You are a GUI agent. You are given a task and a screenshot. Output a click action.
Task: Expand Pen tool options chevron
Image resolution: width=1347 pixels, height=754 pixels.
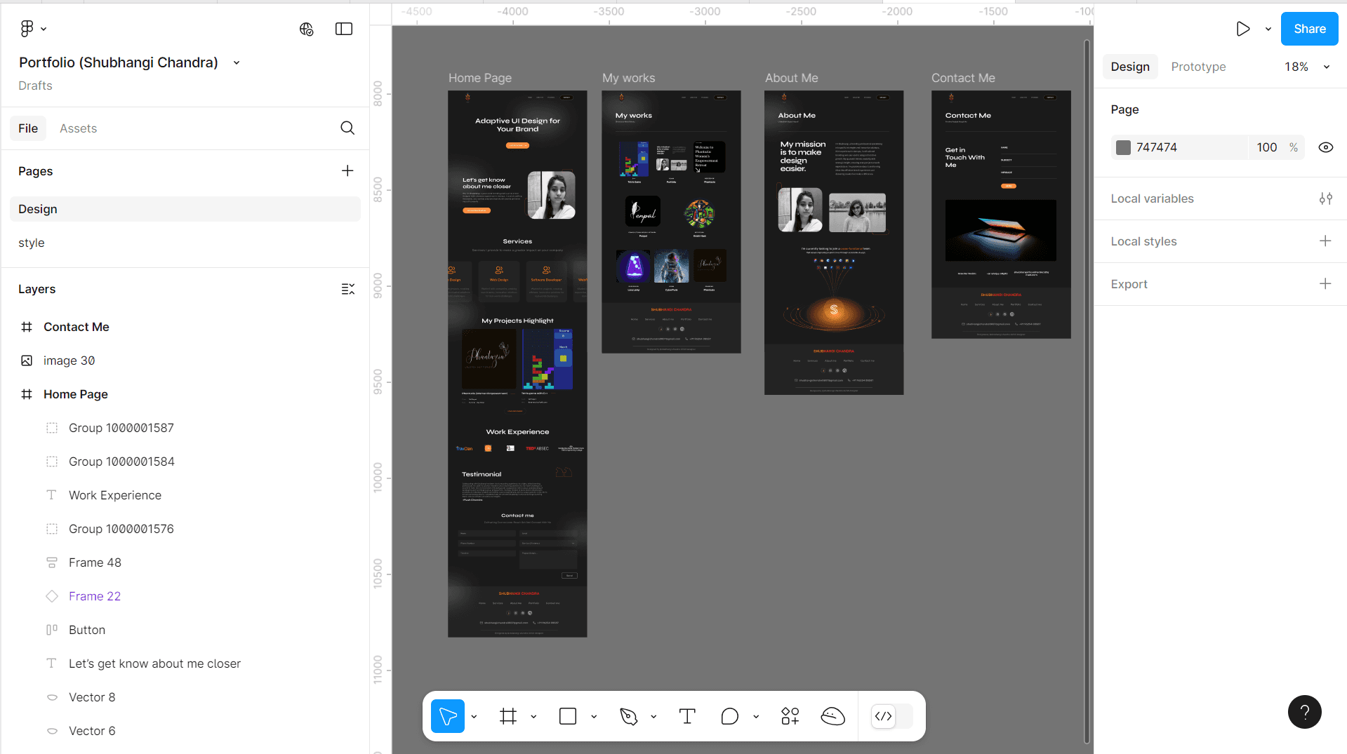point(653,716)
